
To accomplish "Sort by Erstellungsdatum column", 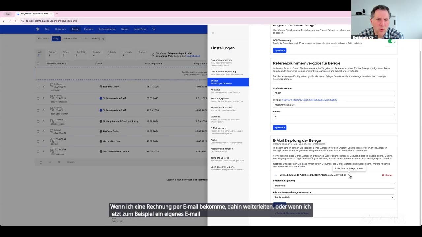I will tap(154, 64).
